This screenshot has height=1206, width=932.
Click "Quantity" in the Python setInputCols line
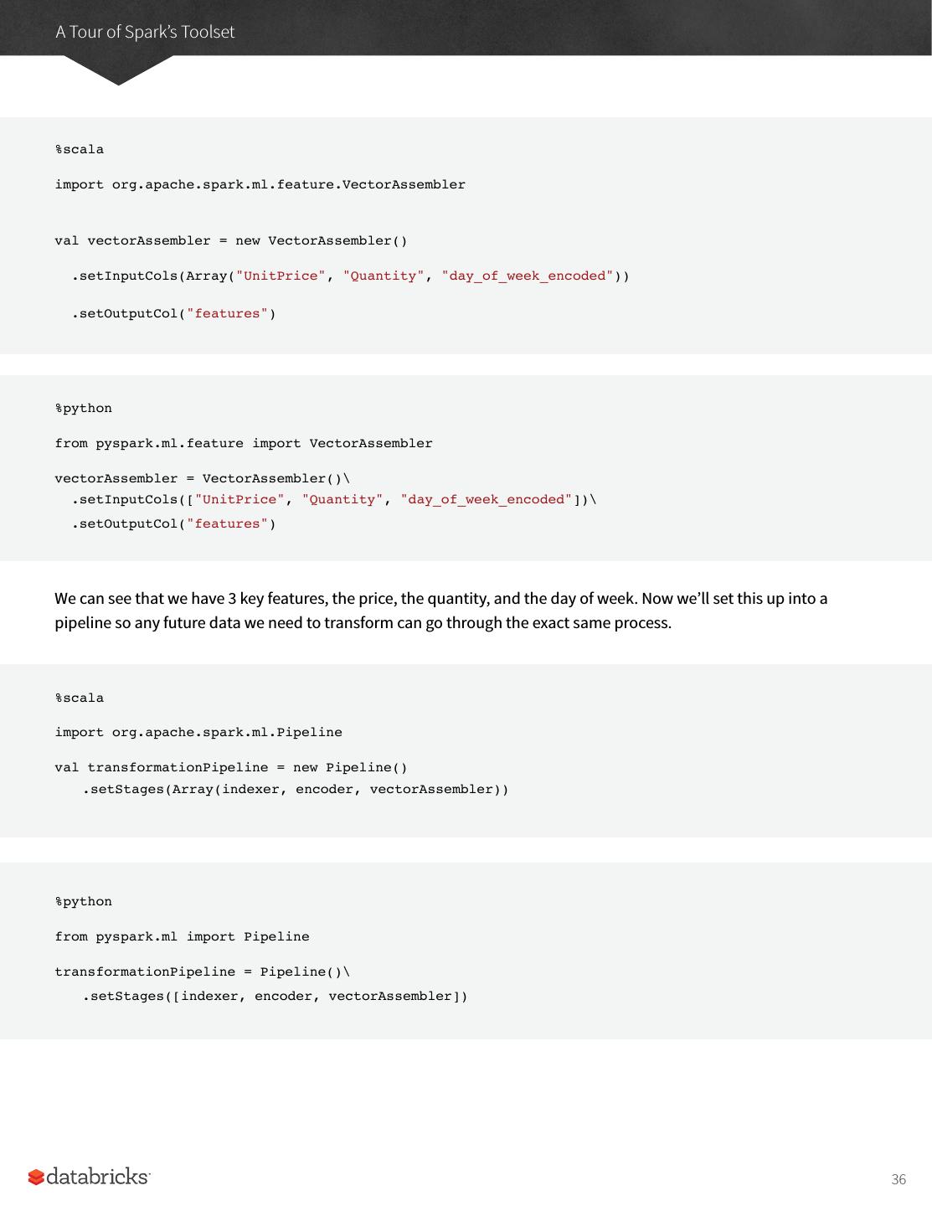click(x=342, y=500)
